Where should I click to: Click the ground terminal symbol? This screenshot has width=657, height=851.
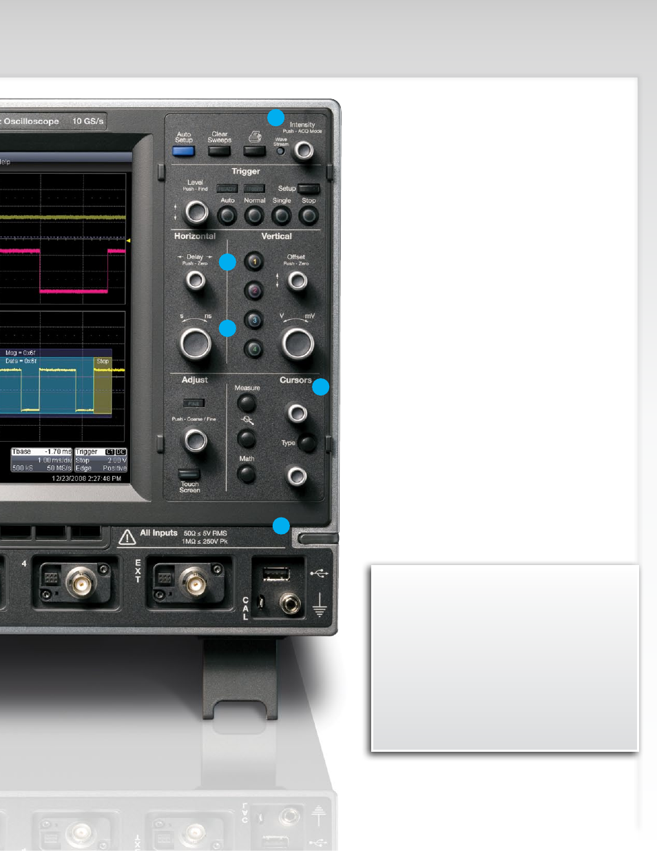pos(320,604)
